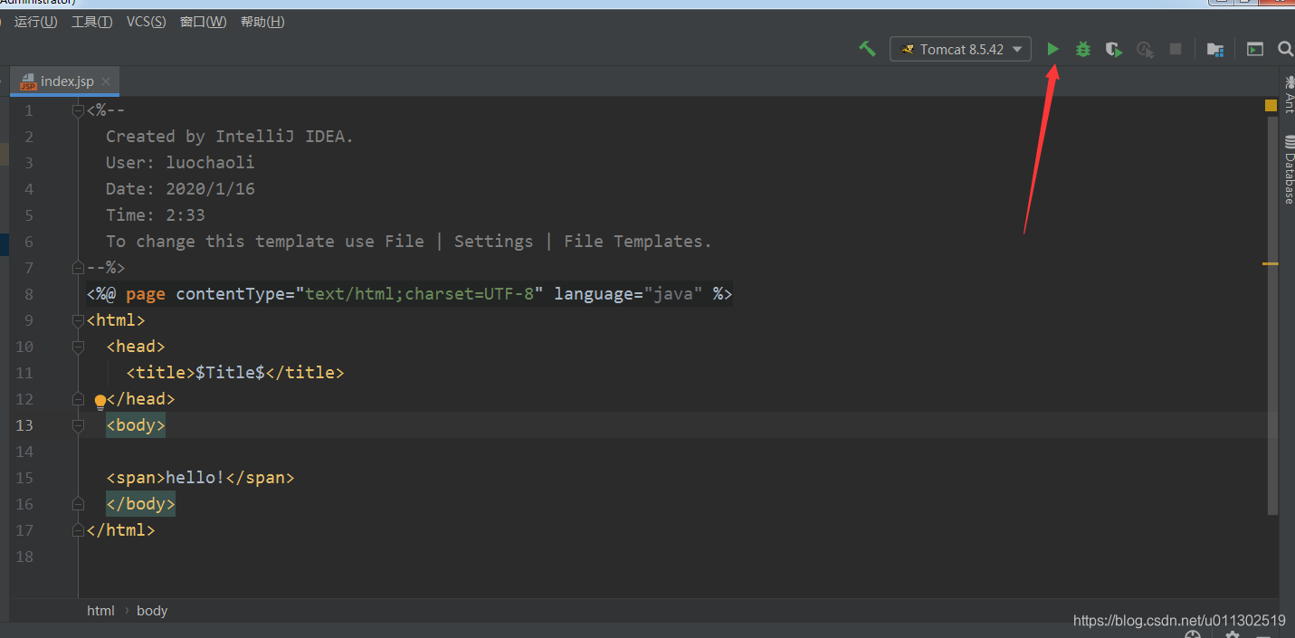Open the 运行(U) Run menu

36,22
